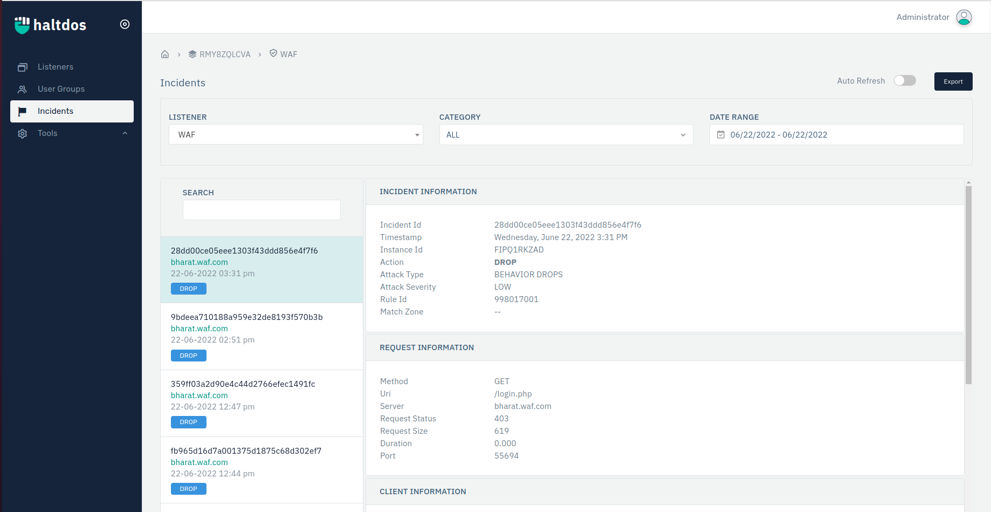Screen dimensions: 991x512
Task: Go to home via breadcrumb house icon
Action: coord(165,54)
